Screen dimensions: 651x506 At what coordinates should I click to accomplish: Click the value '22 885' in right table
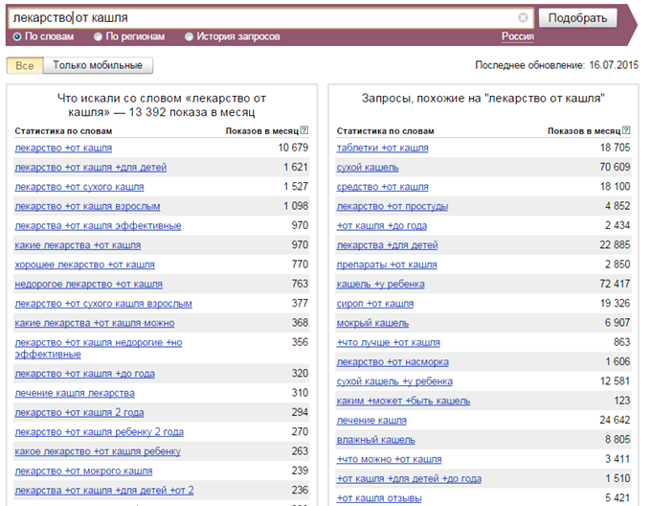click(615, 245)
